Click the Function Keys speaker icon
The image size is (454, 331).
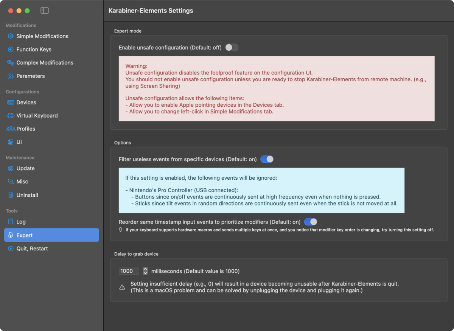[11, 50]
